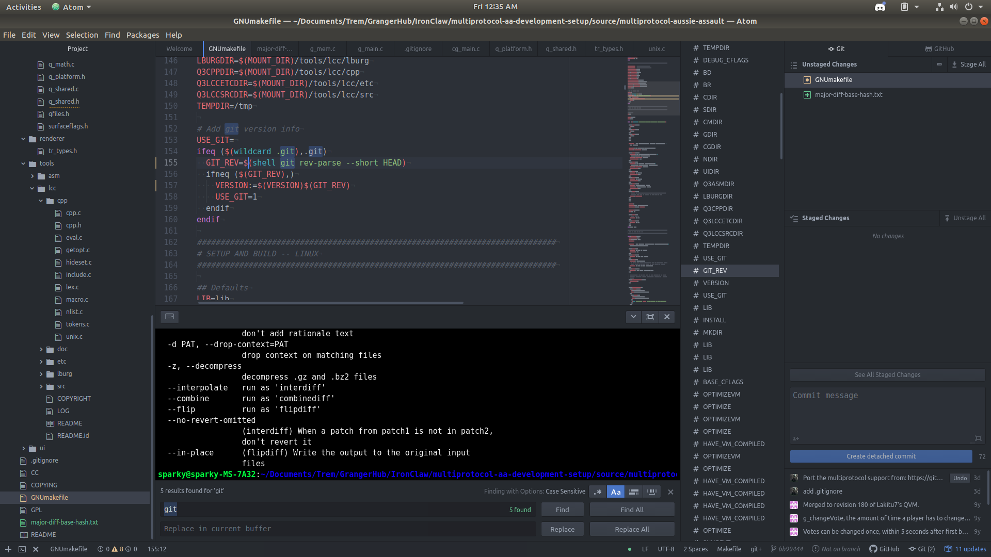Viewport: 991px width, 557px height.
Task: Open 11 updates package notice
Action: click(x=965, y=549)
